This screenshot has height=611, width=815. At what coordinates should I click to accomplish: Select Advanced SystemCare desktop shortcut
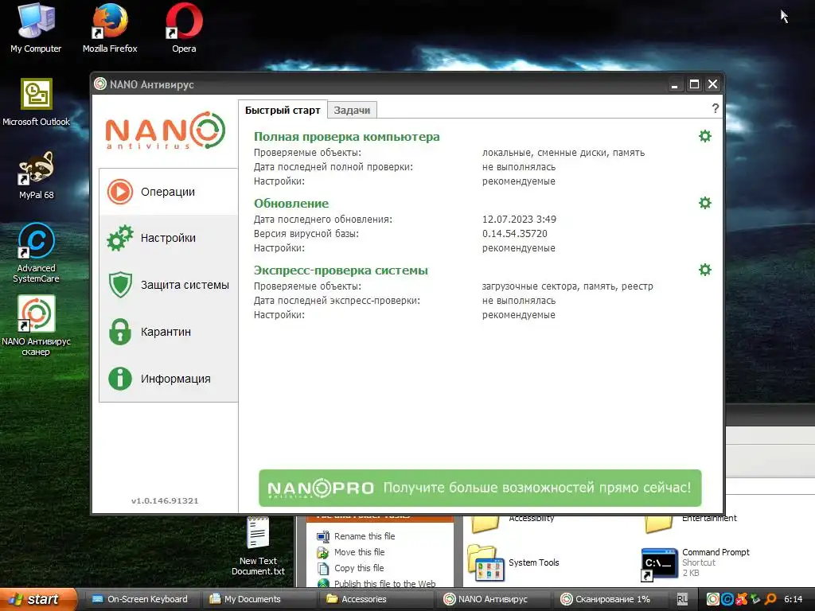click(36, 253)
